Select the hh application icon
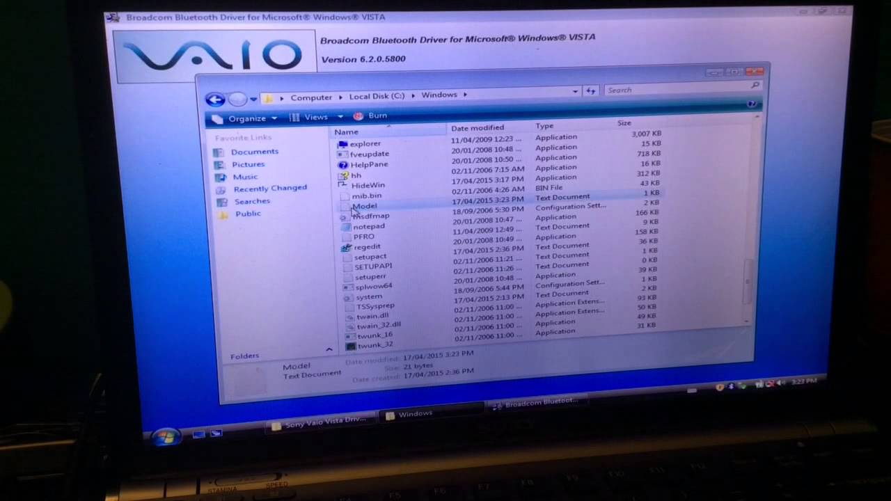This screenshot has width=891, height=501. [x=343, y=175]
